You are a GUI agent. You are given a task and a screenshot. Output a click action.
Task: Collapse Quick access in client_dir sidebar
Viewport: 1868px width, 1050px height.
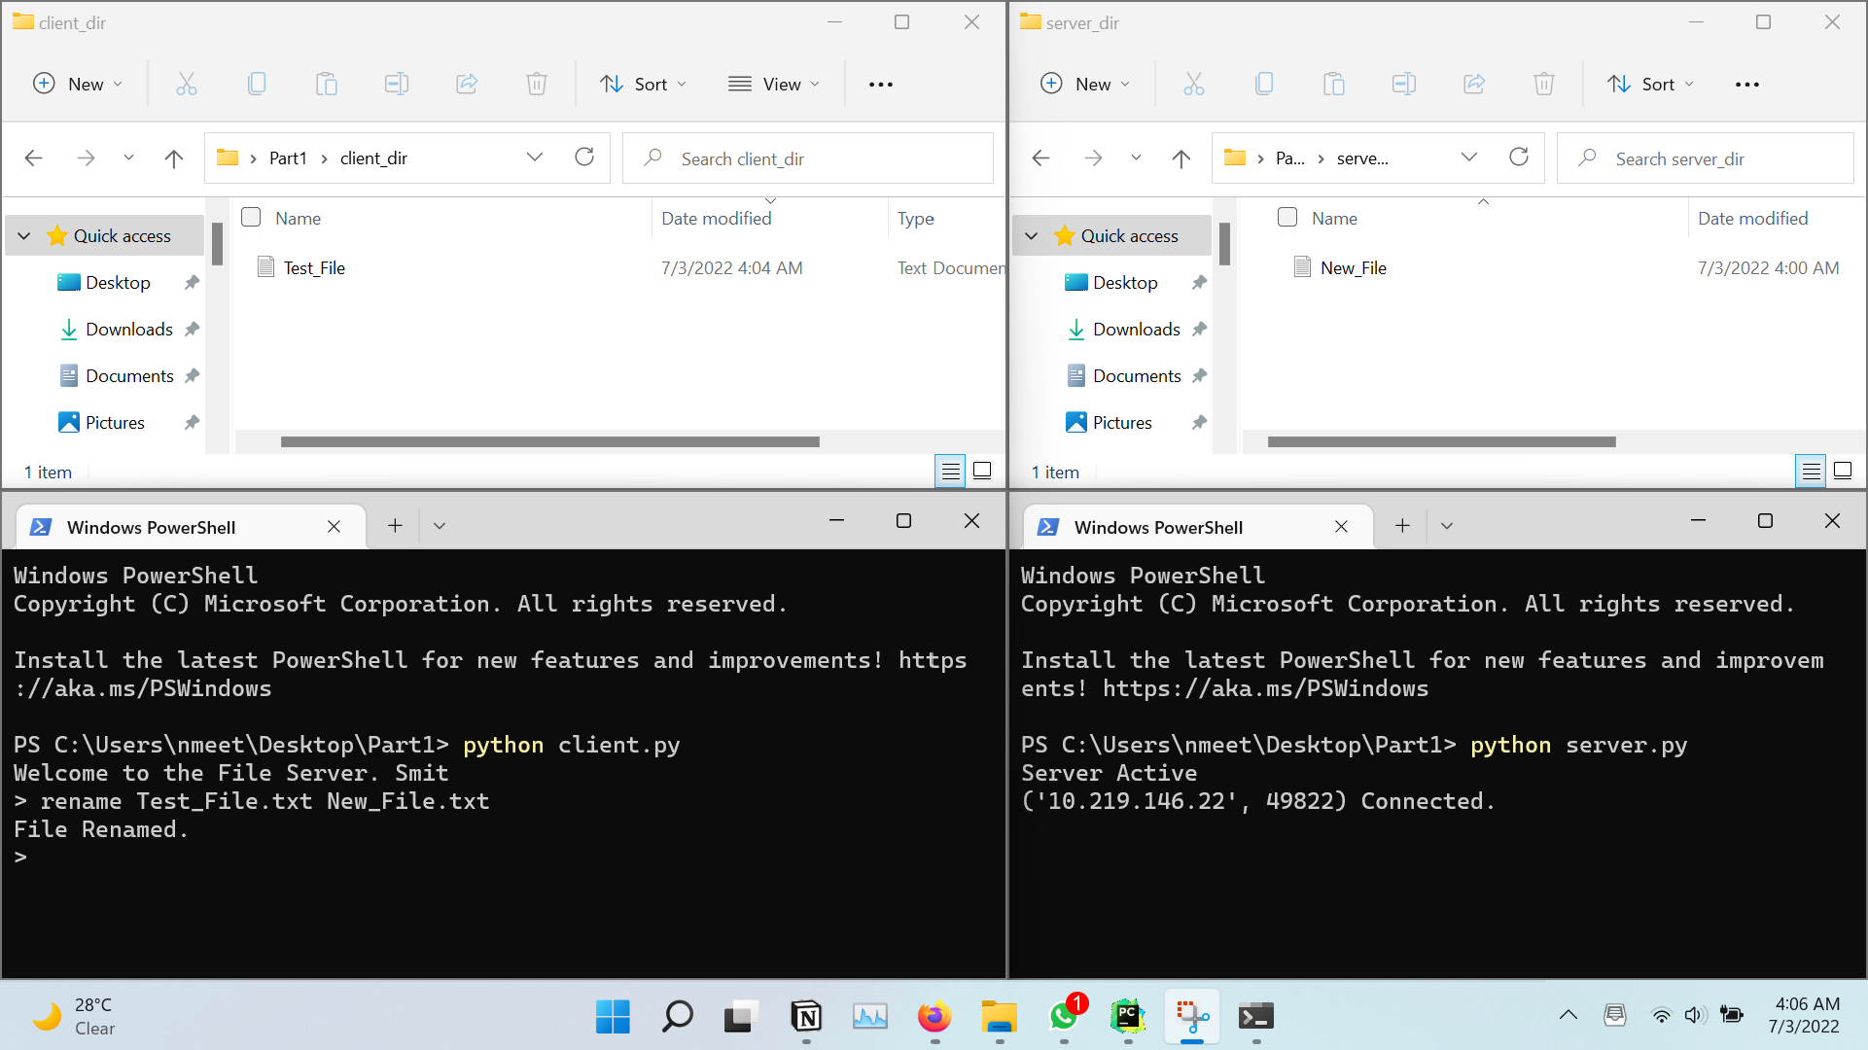click(24, 236)
